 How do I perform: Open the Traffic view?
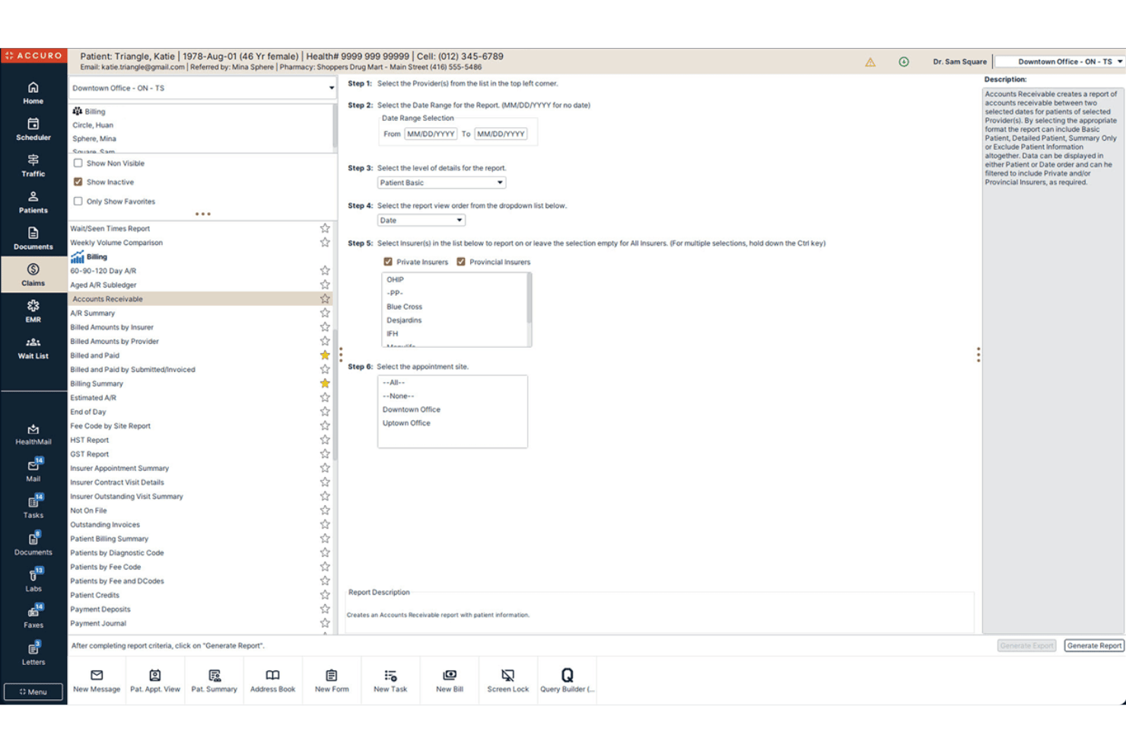click(x=33, y=166)
